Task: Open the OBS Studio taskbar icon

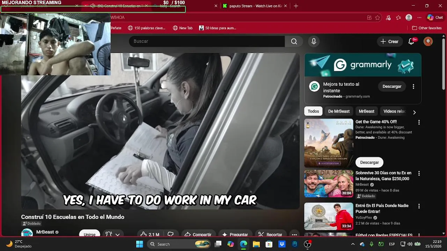Action: click(308, 244)
